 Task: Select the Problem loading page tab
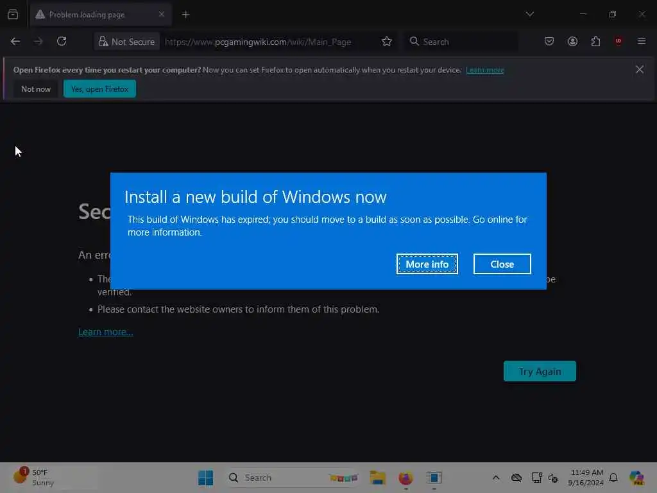pyautogui.click(x=101, y=15)
